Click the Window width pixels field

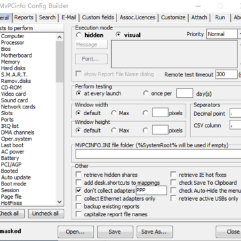[x=160, y=112]
